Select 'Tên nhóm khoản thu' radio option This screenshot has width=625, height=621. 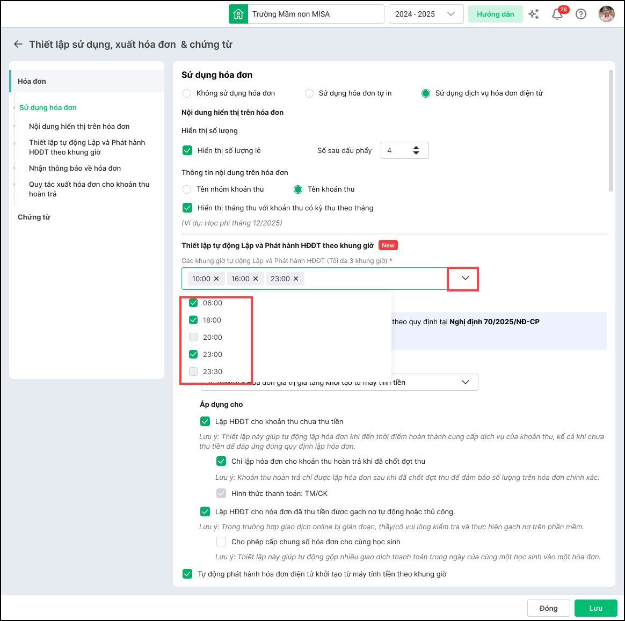(x=187, y=189)
